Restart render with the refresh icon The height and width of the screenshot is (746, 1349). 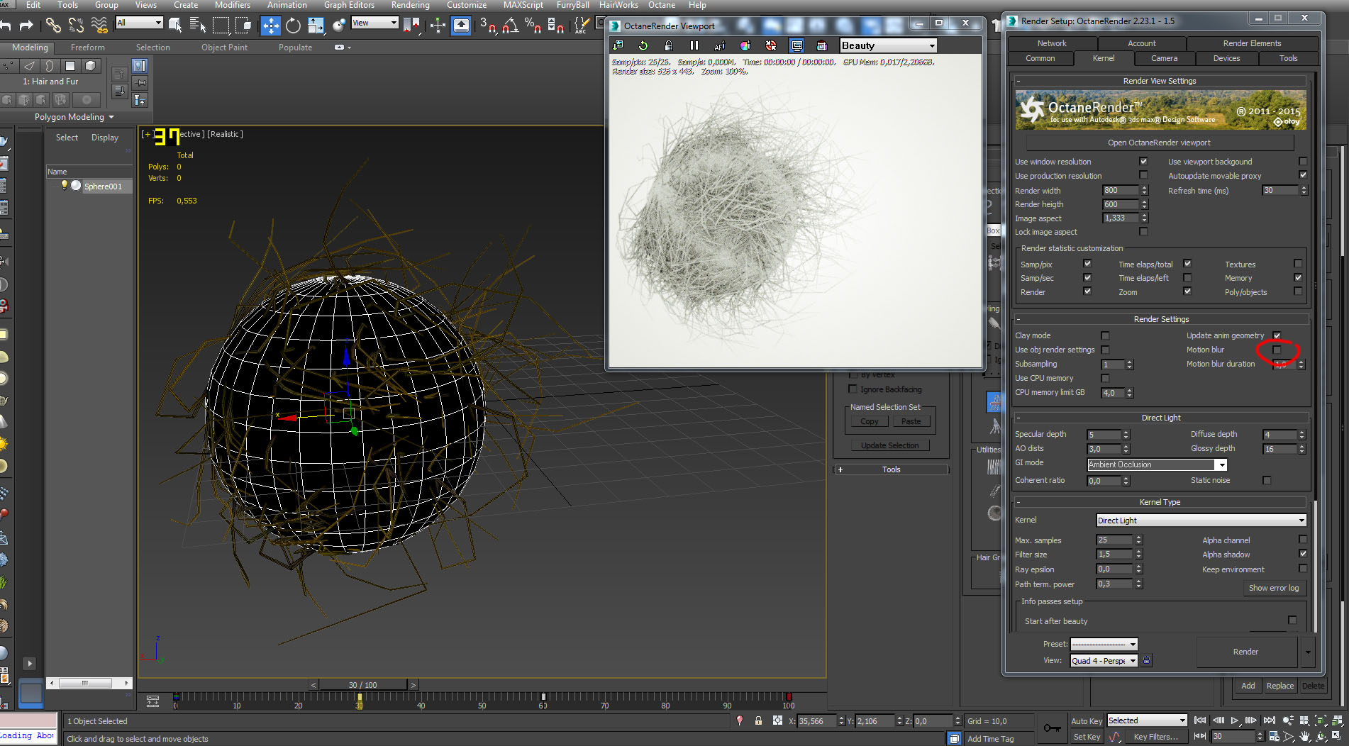coord(643,45)
